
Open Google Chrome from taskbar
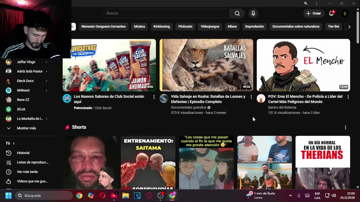click(x=79, y=196)
